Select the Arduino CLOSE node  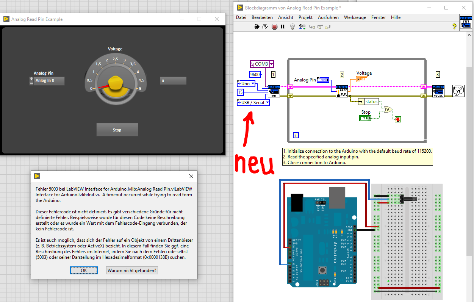438,91
